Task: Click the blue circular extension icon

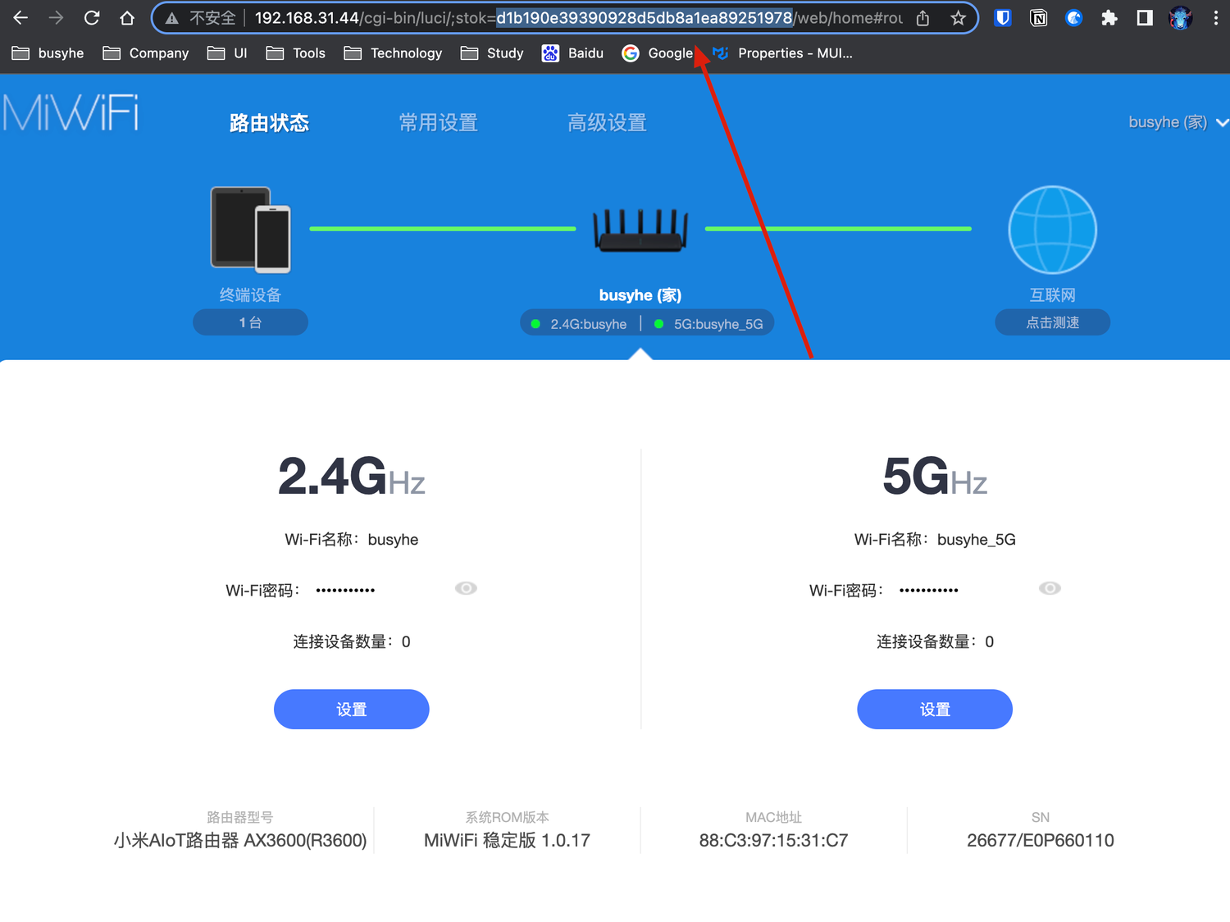Action: coord(1073,18)
